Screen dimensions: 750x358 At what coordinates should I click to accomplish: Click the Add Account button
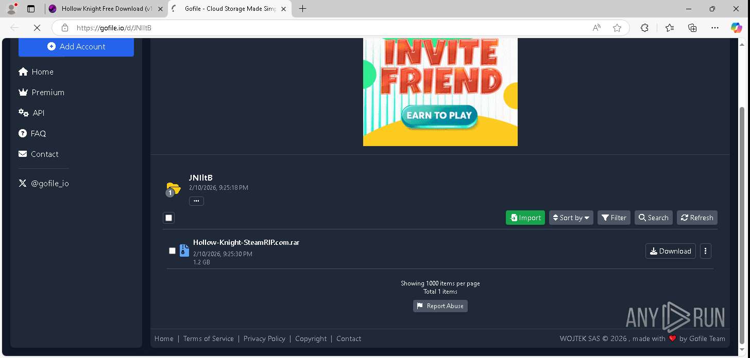coord(76,46)
